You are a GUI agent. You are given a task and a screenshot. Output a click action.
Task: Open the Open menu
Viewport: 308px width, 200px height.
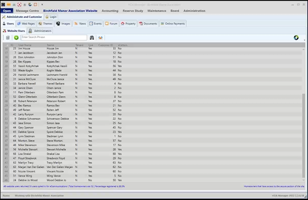pyautogui.click(x=7, y=11)
